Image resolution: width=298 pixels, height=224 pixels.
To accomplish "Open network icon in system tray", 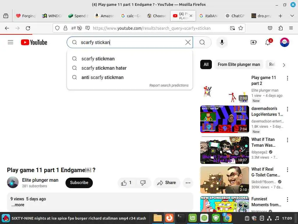I will (x=269, y=218).
